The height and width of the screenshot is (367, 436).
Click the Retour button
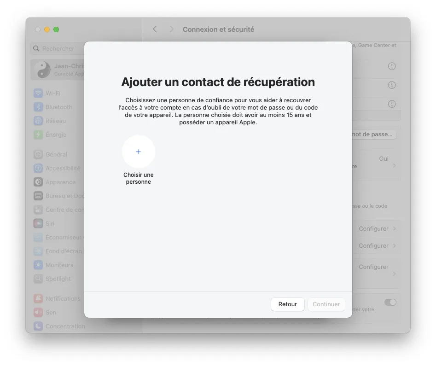(x=287, y=304)
